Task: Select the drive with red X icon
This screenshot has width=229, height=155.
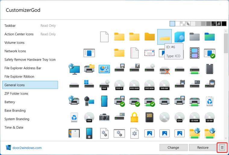Action: click(165, 70)
